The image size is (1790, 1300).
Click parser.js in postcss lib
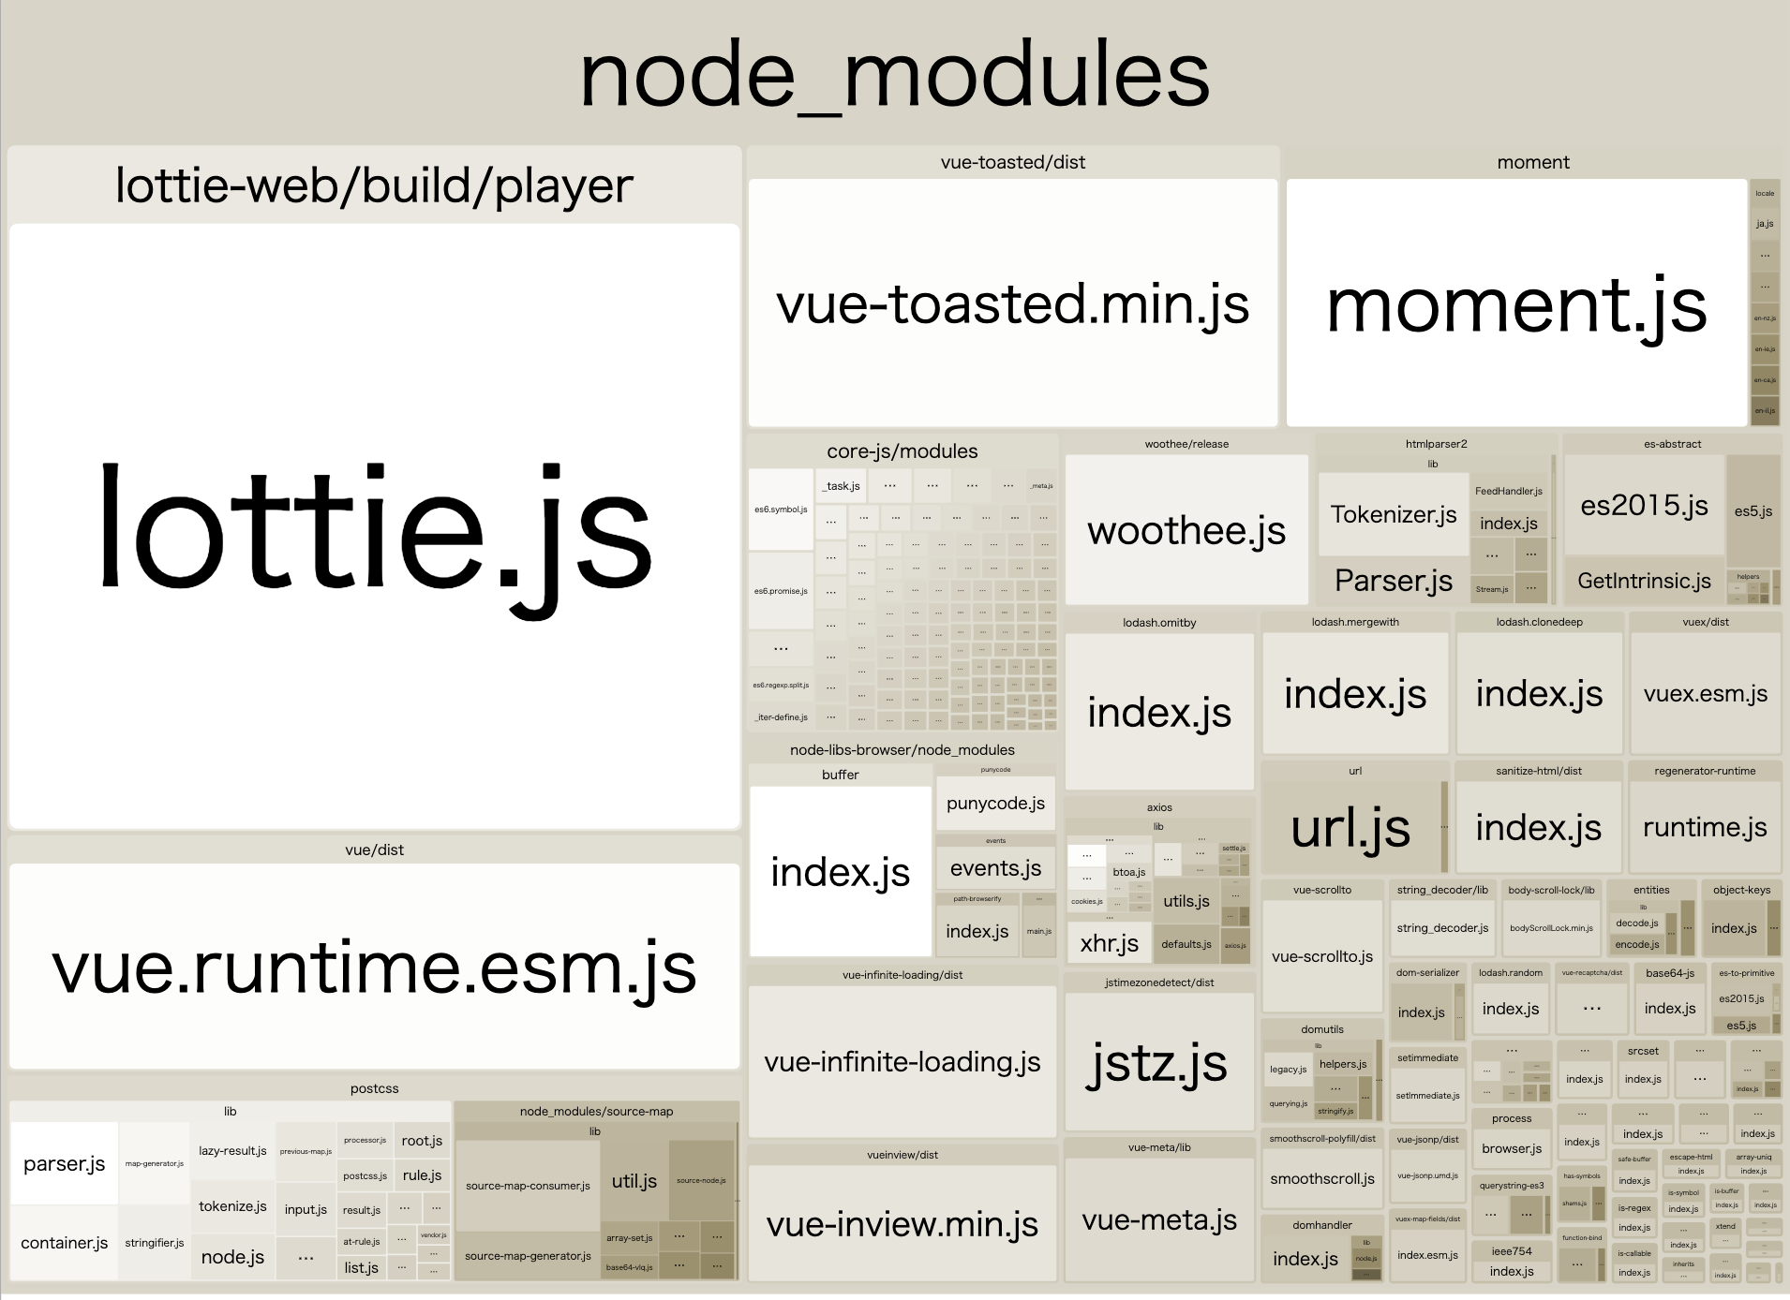(64, 1163)
